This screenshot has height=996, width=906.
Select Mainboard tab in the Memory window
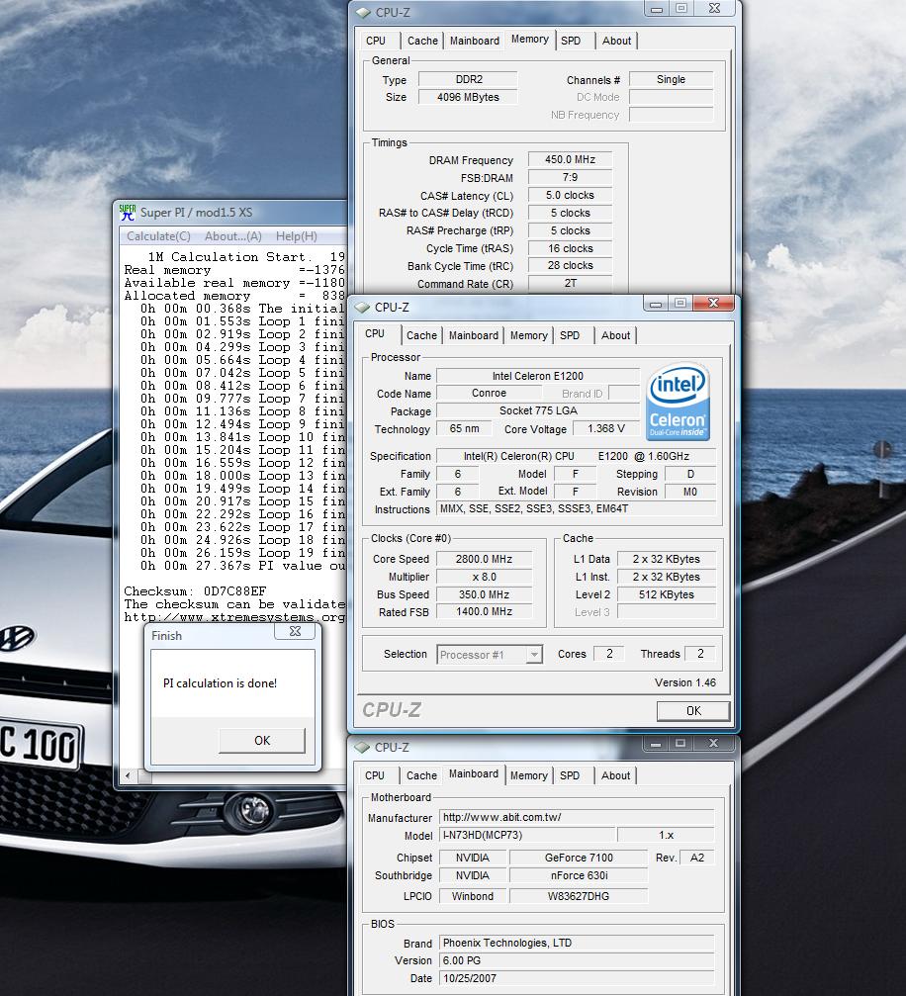pyautogui.click(x=475, y=41)
